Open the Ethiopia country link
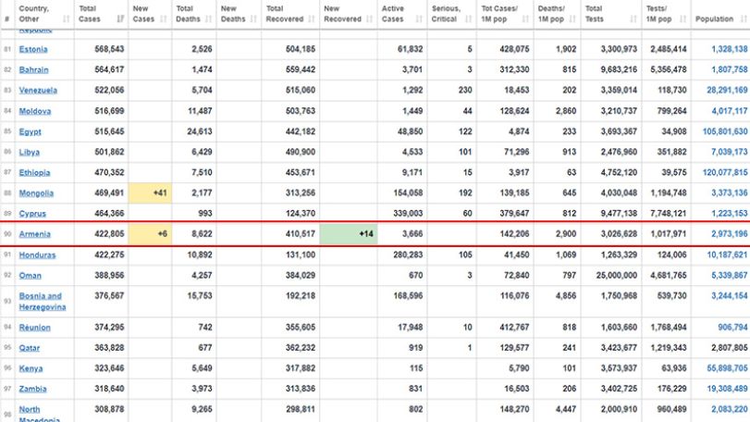The height and width of the screenshot is (422, 750). [x=34, y=173]
